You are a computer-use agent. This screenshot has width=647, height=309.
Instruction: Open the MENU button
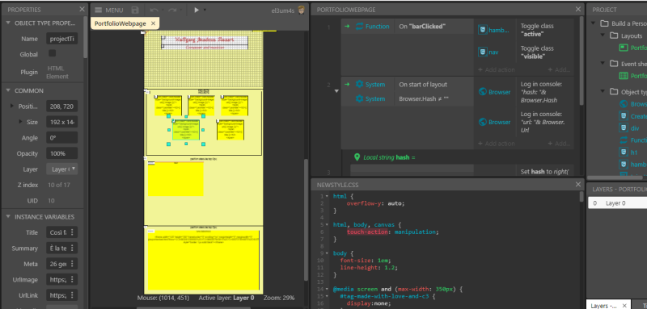[x=108, y=10]
